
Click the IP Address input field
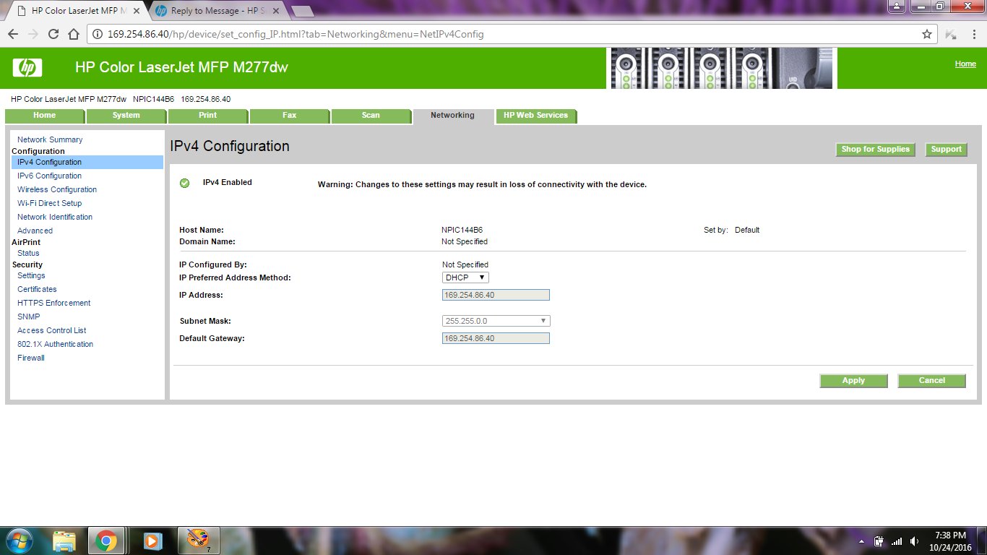(x=496, y=295)
